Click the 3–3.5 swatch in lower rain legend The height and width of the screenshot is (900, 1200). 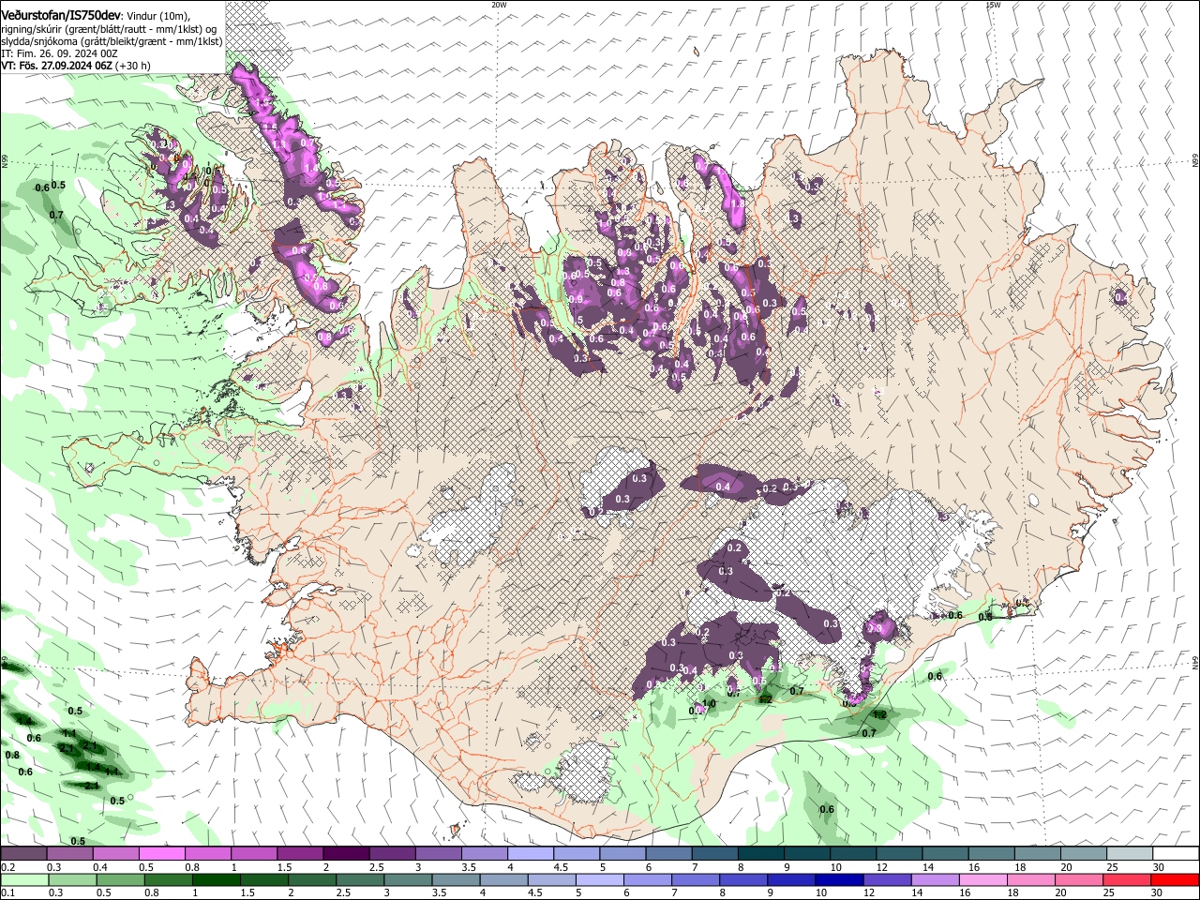coord(407,879)
